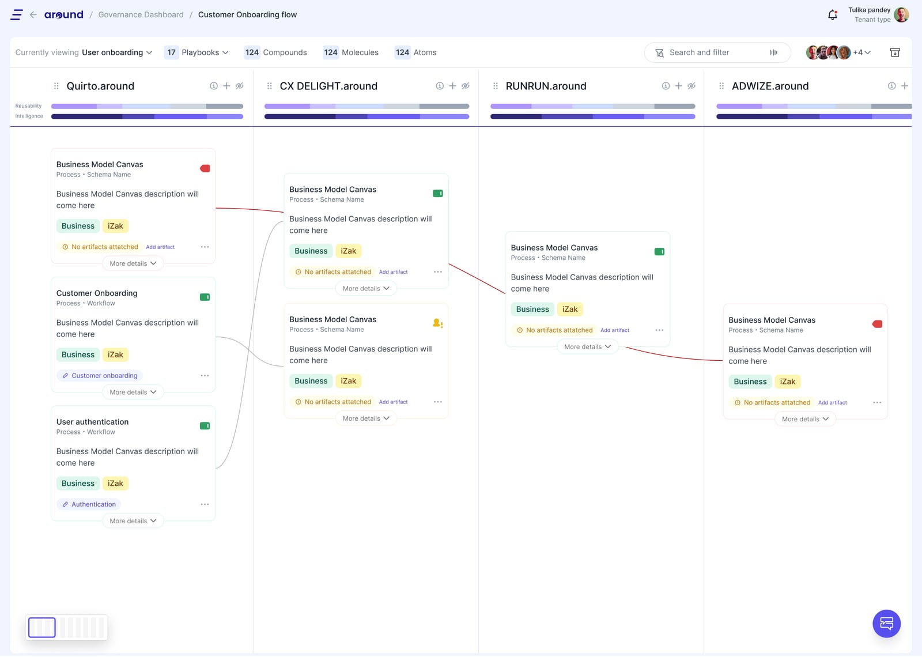
Task: Grab the Quirto.around drag handle
Action: click(x=56, y=86)
